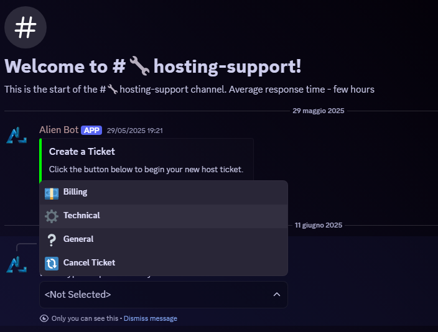Click the question mark icon beside General
The width and height of the screenshot is (438, 332).
(52, 240)
